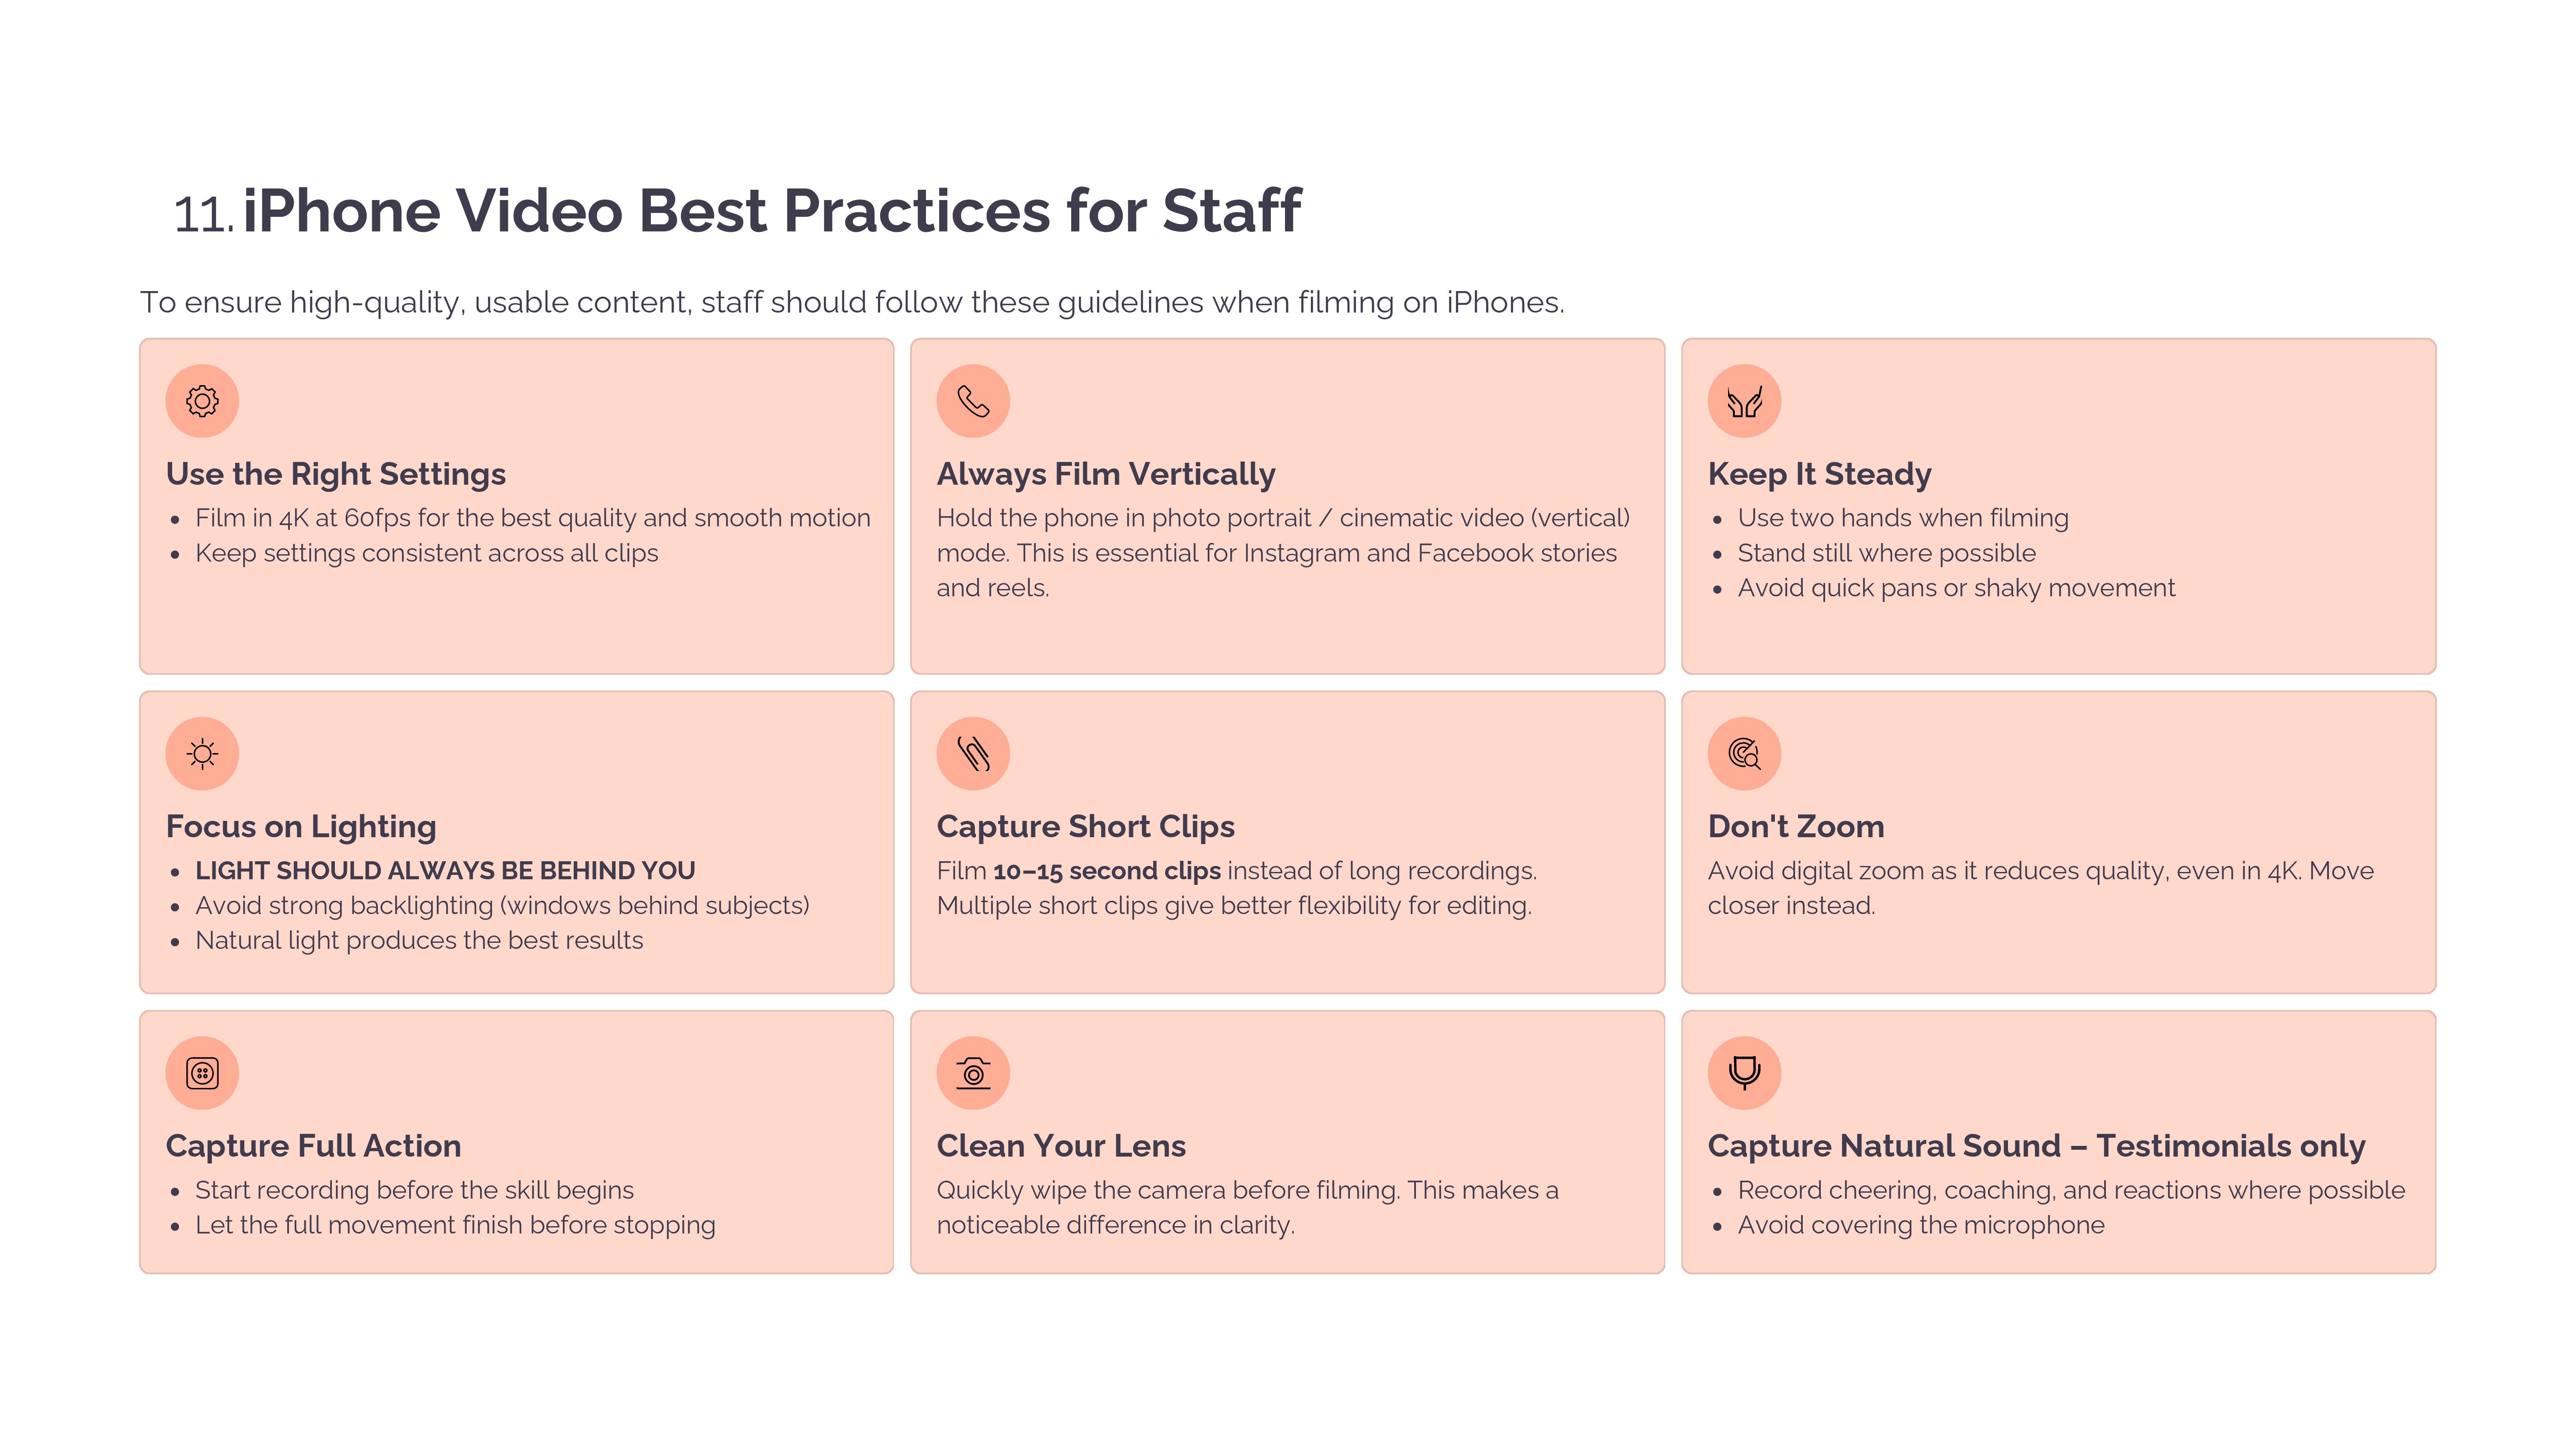
Task: Click the gear icon above Use the Right Settings
Action: pyautogui.click(x=202, y=401)
